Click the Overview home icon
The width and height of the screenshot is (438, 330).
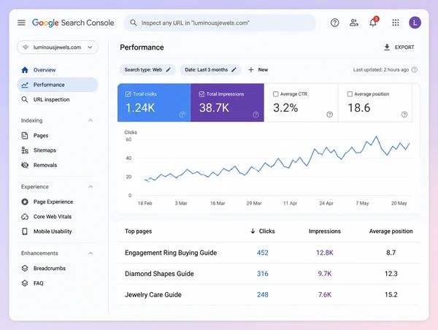(x=25, y=70)
